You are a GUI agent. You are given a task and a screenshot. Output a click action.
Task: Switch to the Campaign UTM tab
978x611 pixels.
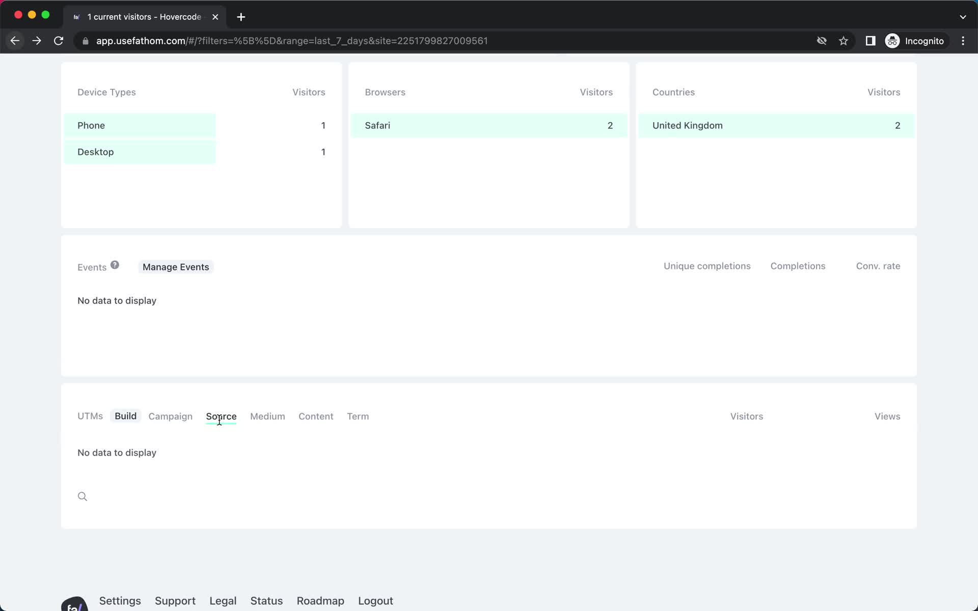tap(170, 416)
